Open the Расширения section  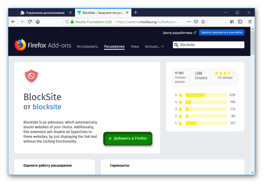(114, 46)
